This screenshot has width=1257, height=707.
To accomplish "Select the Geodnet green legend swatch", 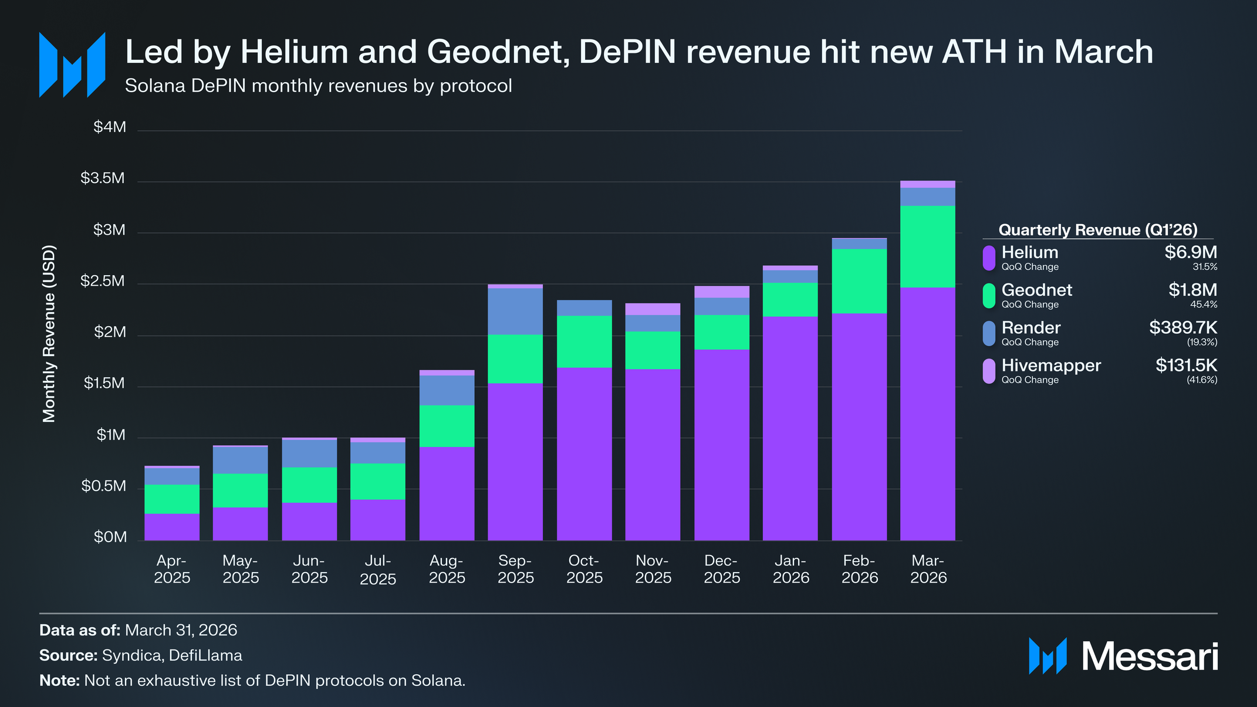I will pos(989,296).
